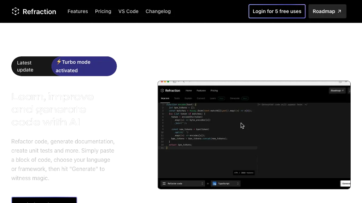Viewport: 362px width, 203px height.
Task: Expand the Refactor code dropdown in demo
Action: (182, 184)
